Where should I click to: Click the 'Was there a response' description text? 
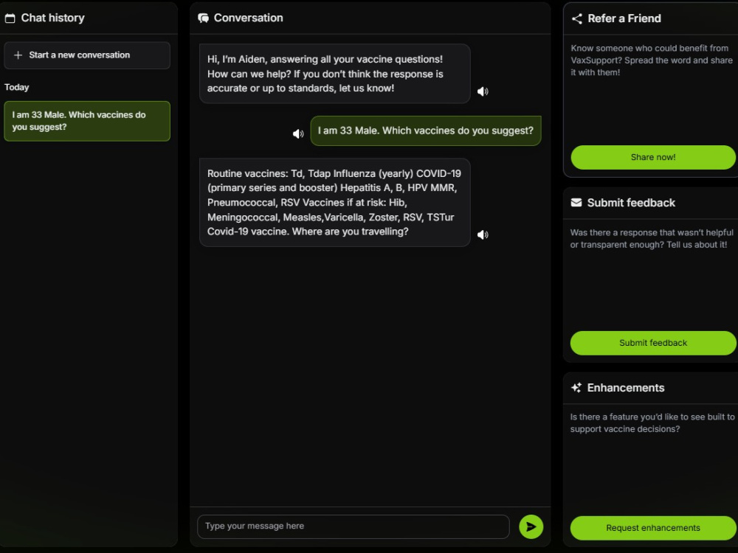pyautogui.click(x=652, y=238)
